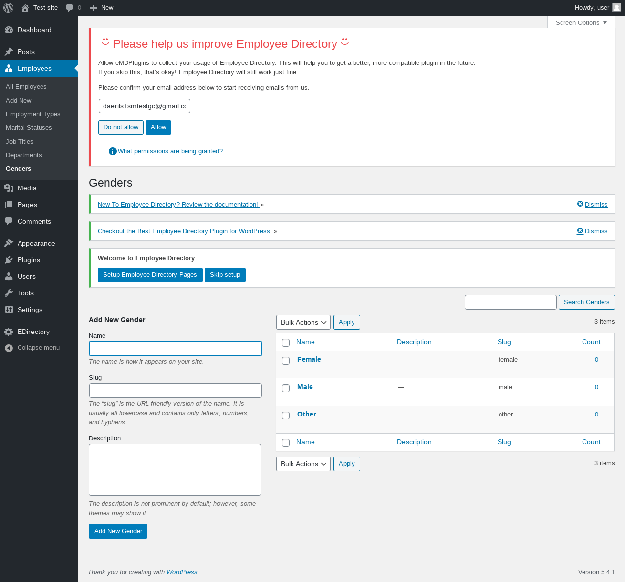
Task: Click the Users icon in sidebar
Action: [9, 276]
